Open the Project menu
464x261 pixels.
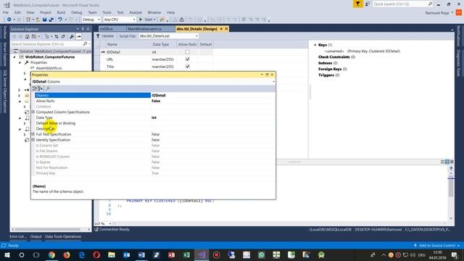click(x=45, y=12)
